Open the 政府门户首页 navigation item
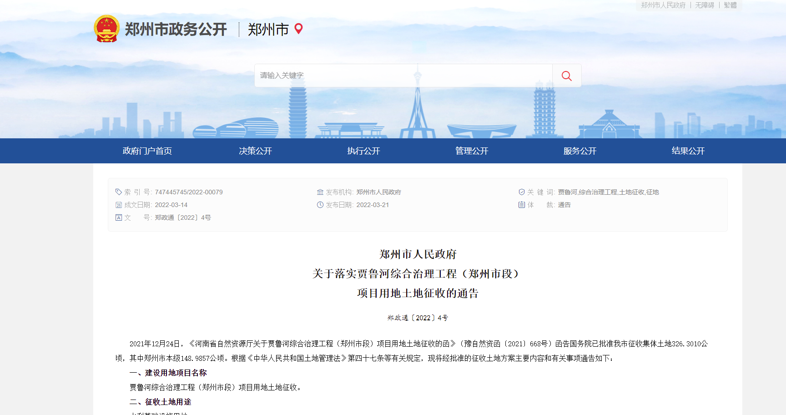Screen dimensions: 786x415 pyautogui.click(x=147, y=151)
